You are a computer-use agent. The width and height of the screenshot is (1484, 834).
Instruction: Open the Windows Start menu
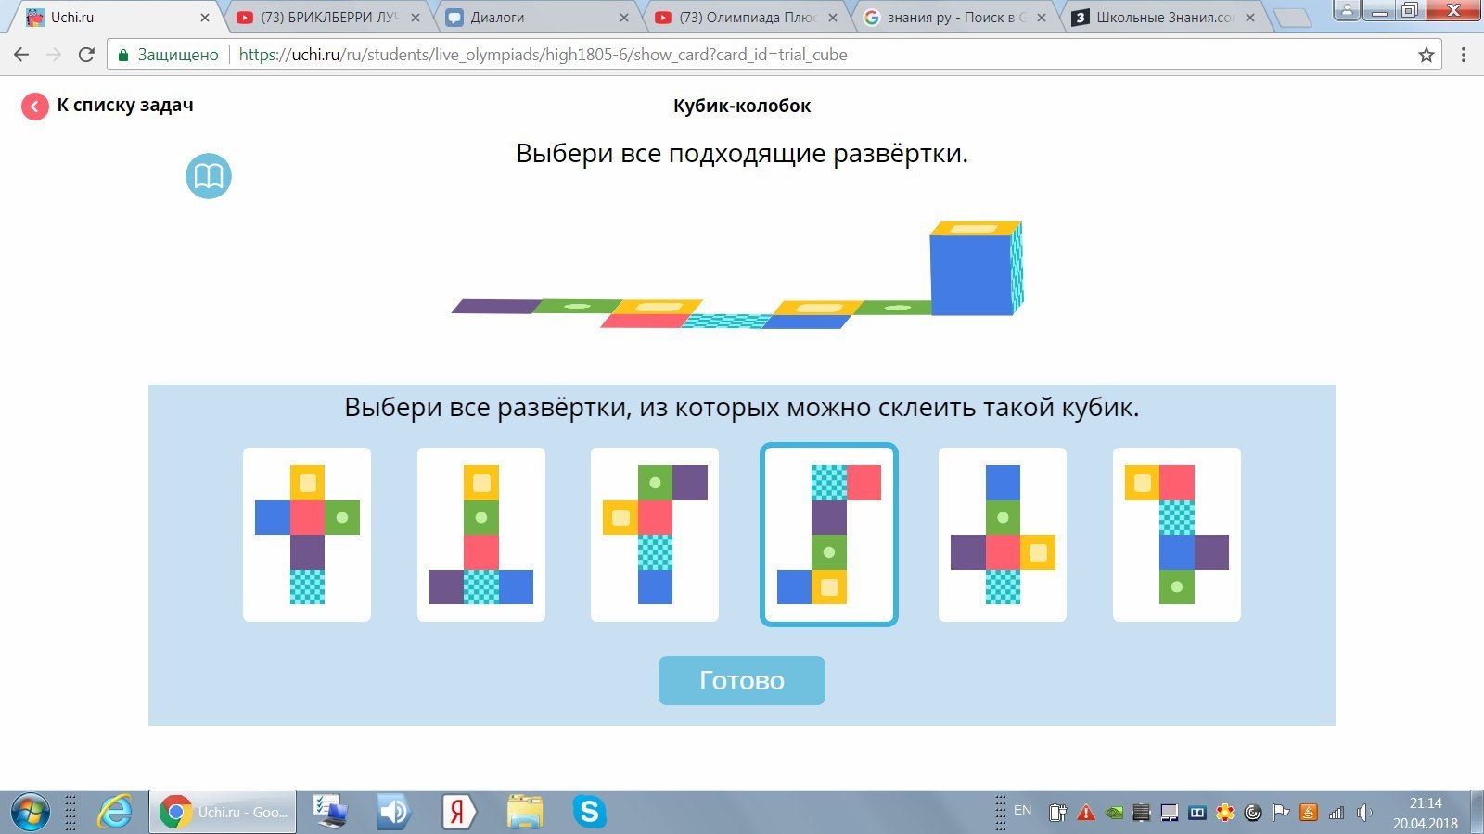(29, 812)
